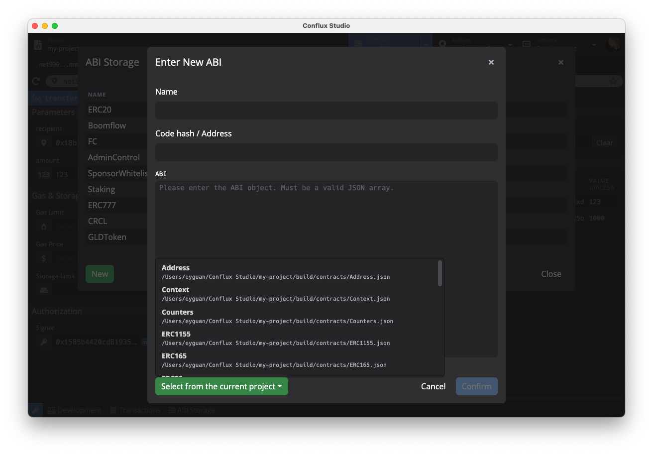This screenshot has width=653, height=454.
Task: Close the ABI Storage dialog with its X
Action: click(x=561, y=62)
